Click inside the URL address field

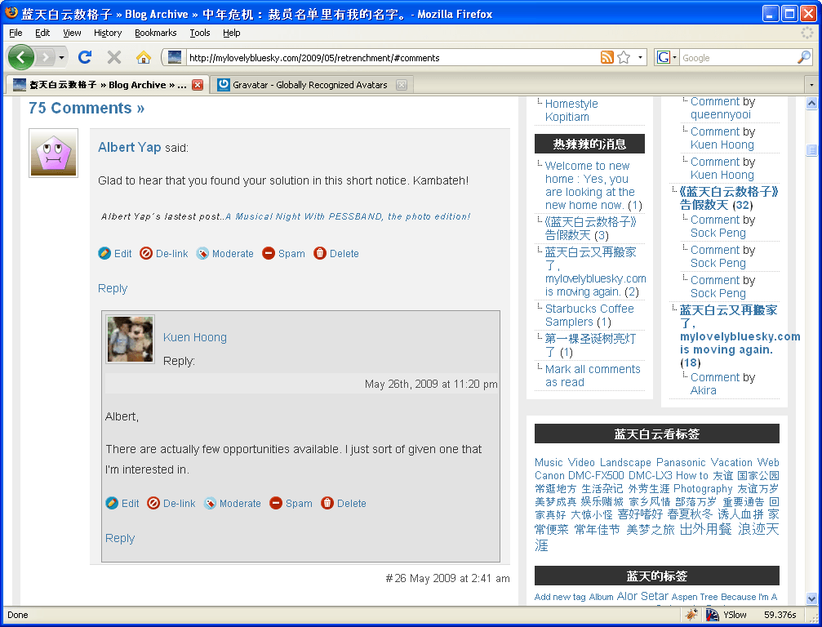pyautogui.click(x=392, y=57)
